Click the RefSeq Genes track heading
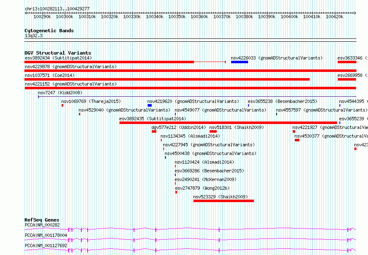 (42, 220)
